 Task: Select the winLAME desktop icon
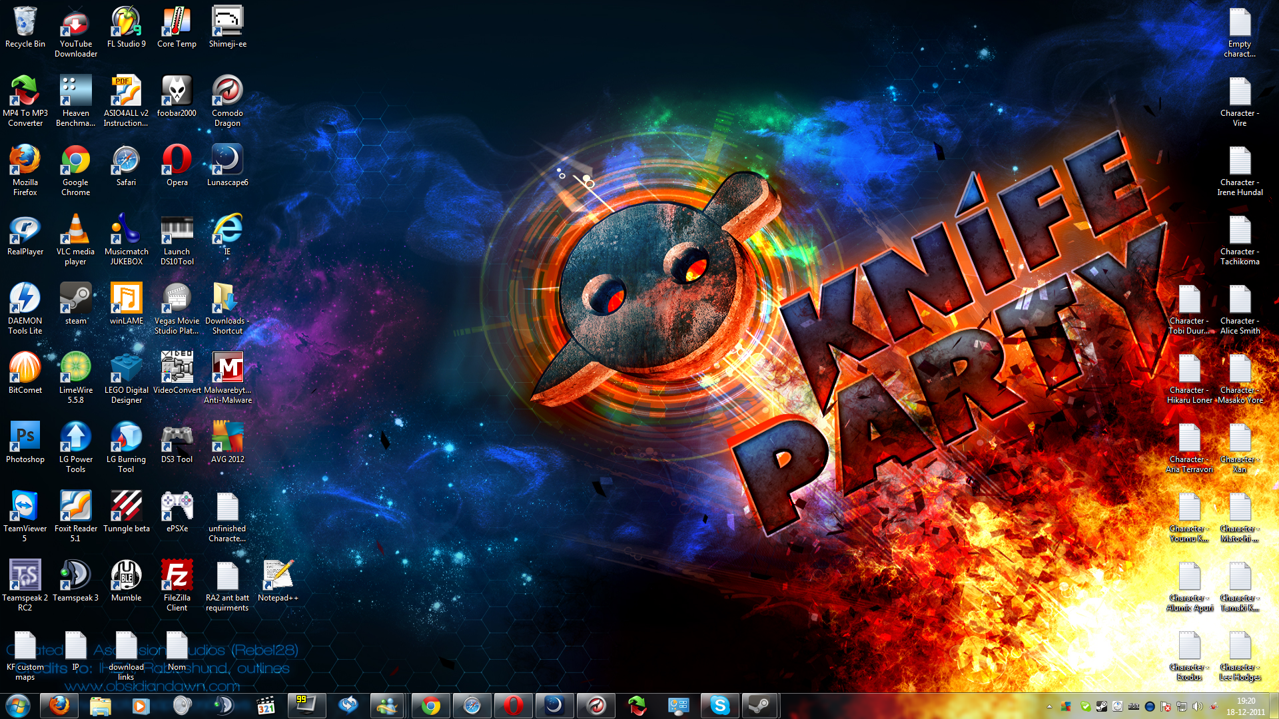[127, 305]
